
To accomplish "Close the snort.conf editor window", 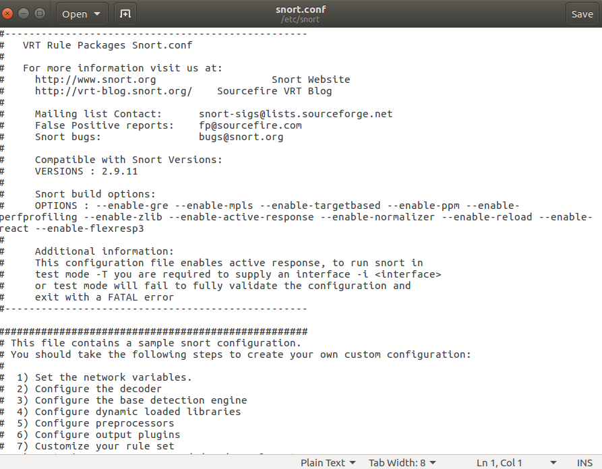I will [7, 13].
